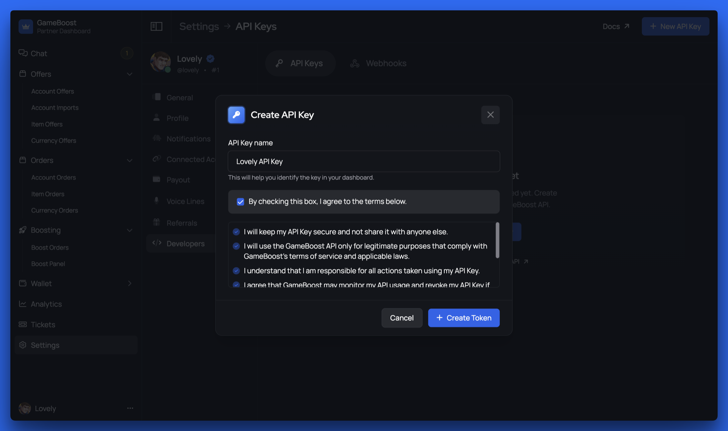Click the GameBoost crown logo icon
The height and width of the screenshot is (431, 728).
[26, 27]
